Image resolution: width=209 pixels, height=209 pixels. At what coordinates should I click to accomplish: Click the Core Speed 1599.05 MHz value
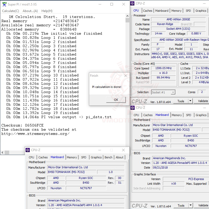pyautogui.click(x=163, y=68)
